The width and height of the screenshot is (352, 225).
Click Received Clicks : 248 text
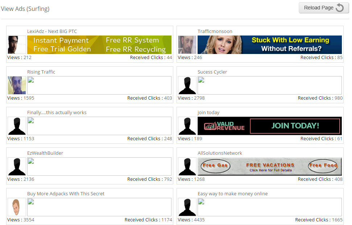150,139
